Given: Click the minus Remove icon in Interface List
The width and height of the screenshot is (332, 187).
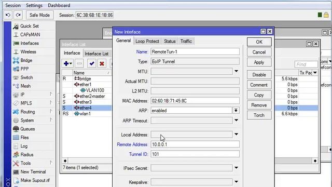Looking at the screenshot, I should [x=79, y=63].
